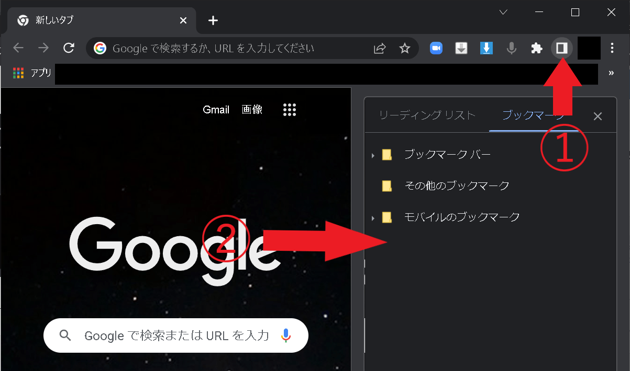The width and height of the screenshot is (630, 371).
Task: Expand the モバイルのブックマーク folder arrow
Action: point(373,217)
